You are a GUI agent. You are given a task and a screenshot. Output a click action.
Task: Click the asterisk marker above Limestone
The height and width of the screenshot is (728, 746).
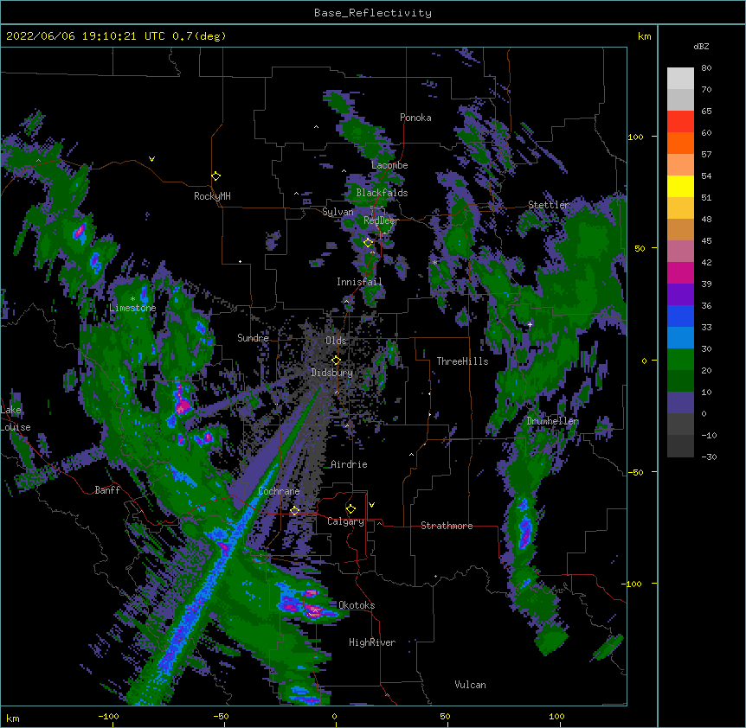pos(132,299)
